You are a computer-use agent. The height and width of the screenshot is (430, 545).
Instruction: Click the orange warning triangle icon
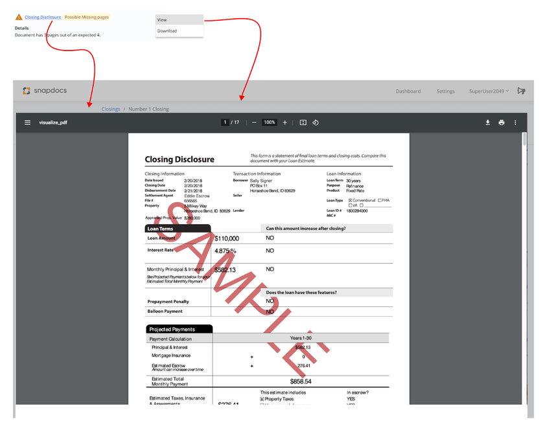pos(19,17)
